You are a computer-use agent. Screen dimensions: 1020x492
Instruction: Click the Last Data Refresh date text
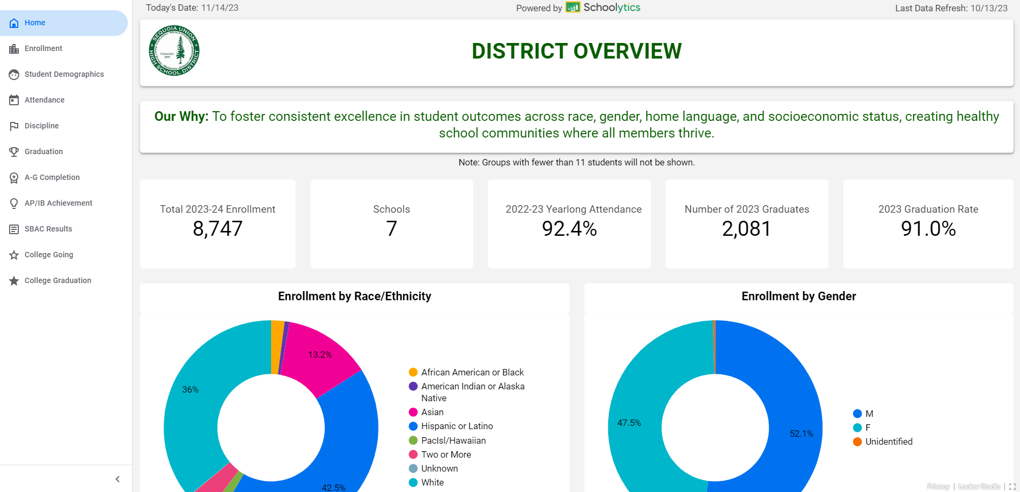(951, 8)
